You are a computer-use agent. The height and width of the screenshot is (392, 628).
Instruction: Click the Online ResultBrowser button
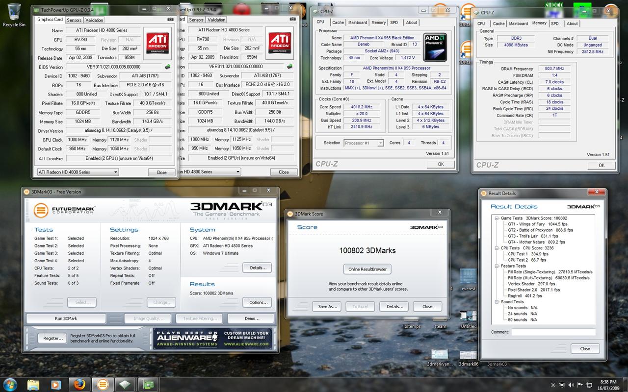click(367, 269)
